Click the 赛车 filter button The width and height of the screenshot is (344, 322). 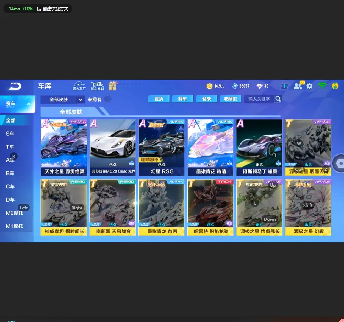click(x=182, y=99)
